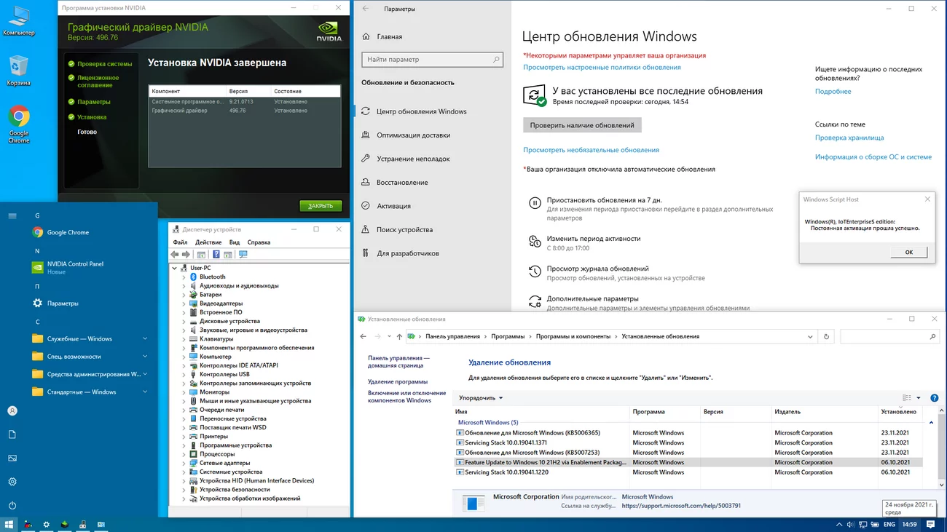Click the Start menu hamburger icon

point(12,215)
